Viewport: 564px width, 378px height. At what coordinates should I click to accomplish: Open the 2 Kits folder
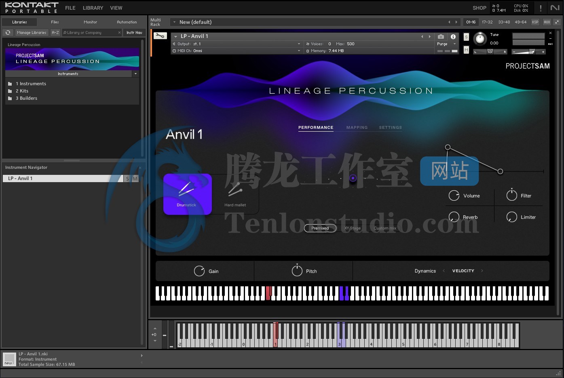click(x=22, y=91)
